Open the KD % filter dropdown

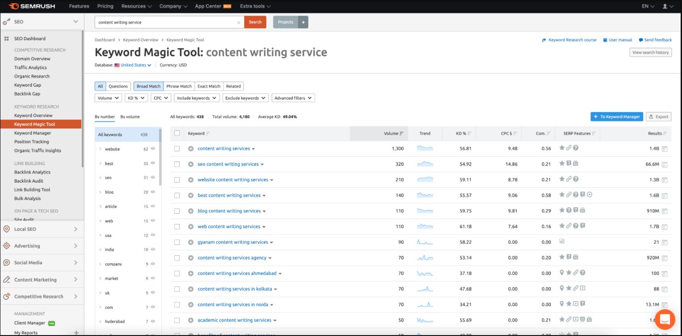click(x=136, y=98)
